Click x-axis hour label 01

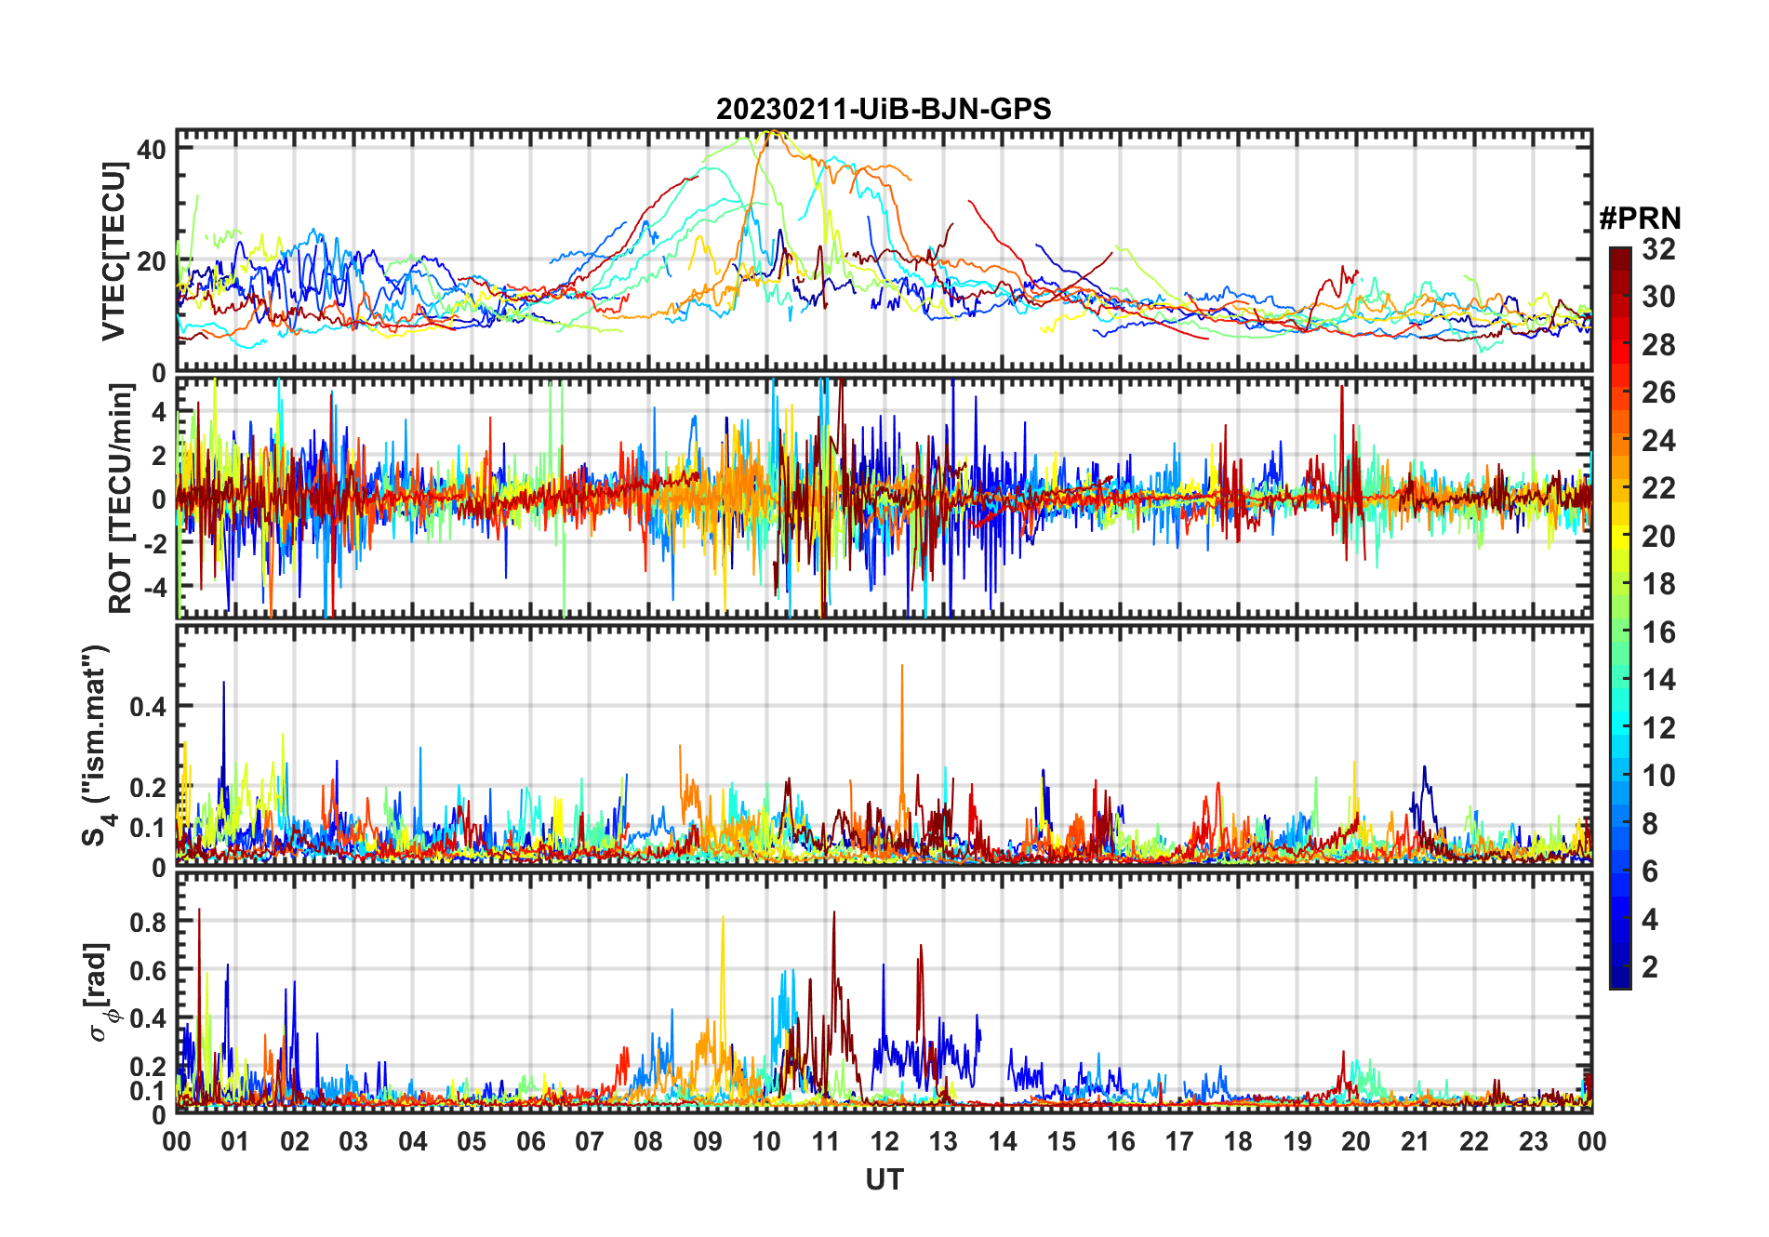(235, 1141)
